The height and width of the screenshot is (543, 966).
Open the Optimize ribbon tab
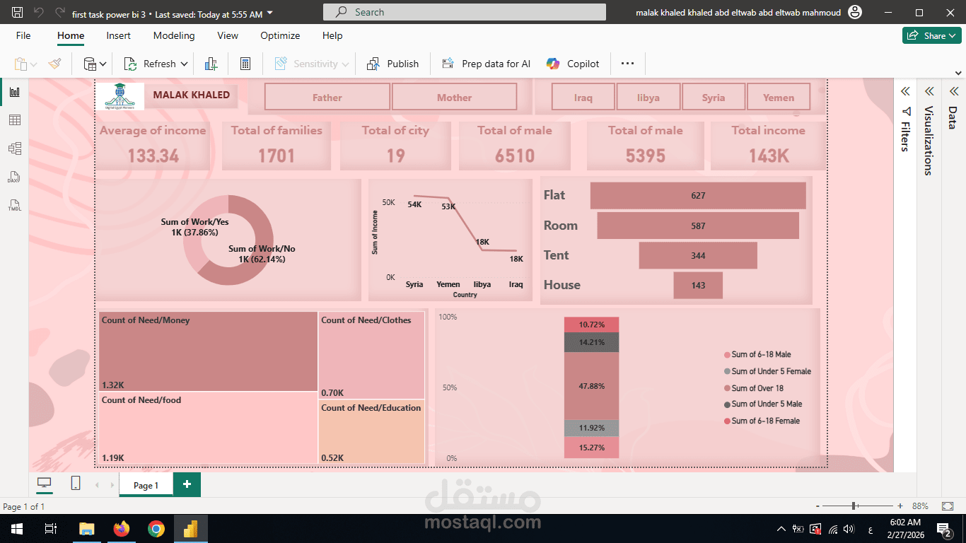pyautogui.click(x=280, y=35)
